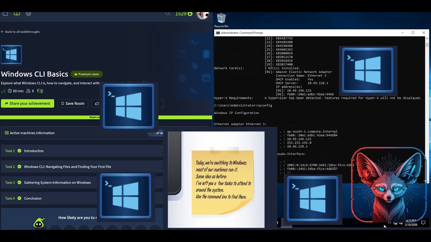Click the search magnifier icon
431x242 pixels.
(x=168, y=14)
